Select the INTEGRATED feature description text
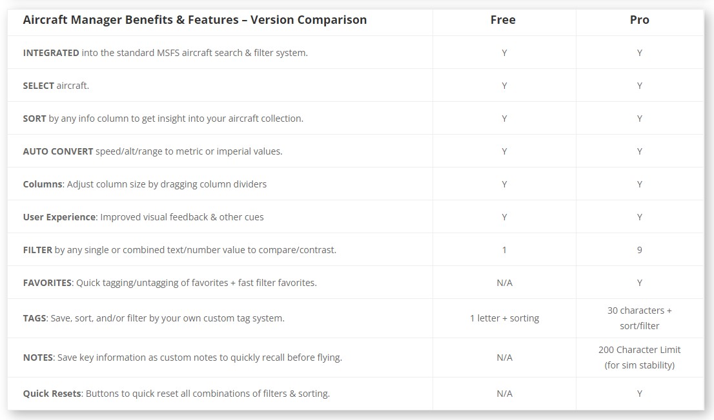Screen dimensions: 714x420 point(165,53)
